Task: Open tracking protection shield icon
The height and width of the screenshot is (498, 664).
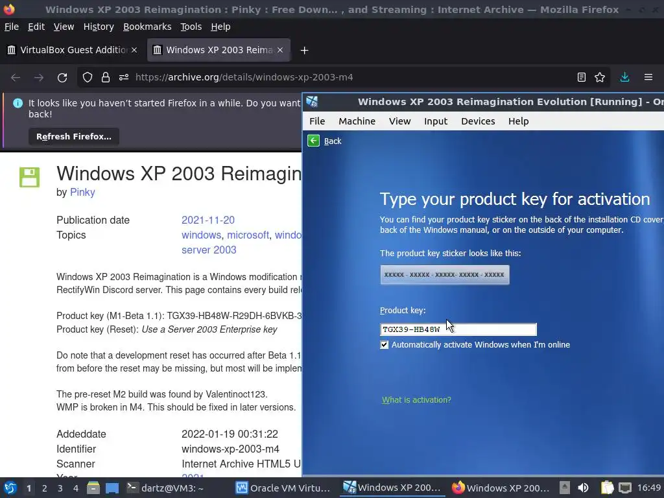Action: point(88,77)
